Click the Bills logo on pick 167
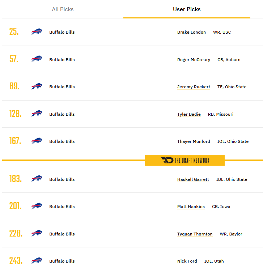The image size is (263, 272). (37, 141)
